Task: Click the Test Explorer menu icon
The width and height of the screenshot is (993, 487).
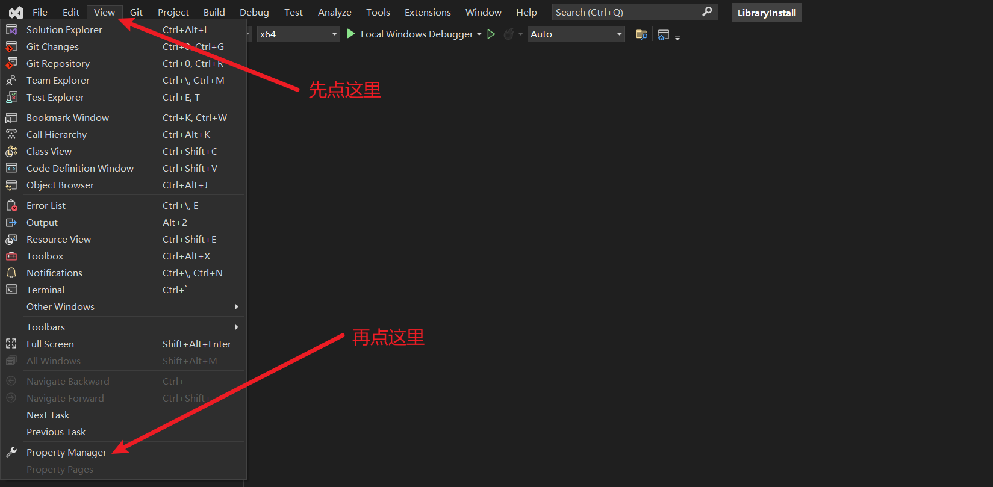Action: click(x=11, y=97)
